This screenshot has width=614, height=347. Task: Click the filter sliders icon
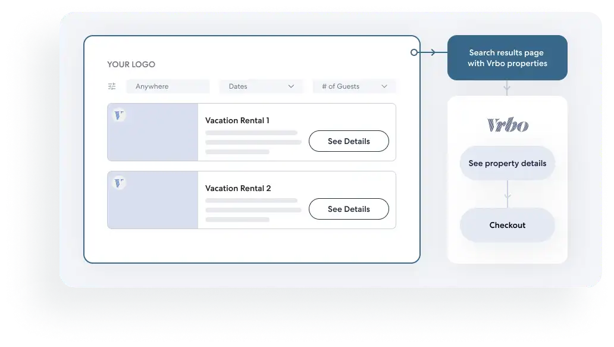click(x=112, y=86)
